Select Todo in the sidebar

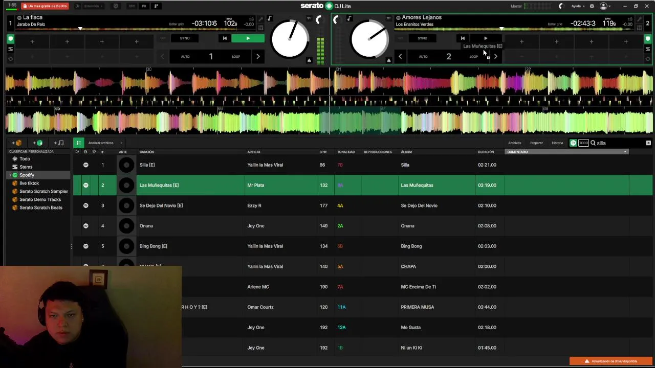point(25,159)
